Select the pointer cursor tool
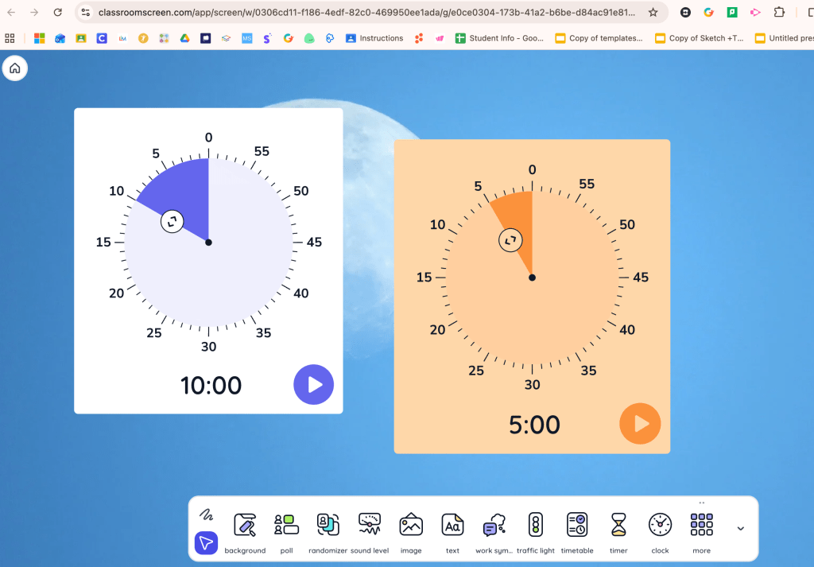 (207, 543)
